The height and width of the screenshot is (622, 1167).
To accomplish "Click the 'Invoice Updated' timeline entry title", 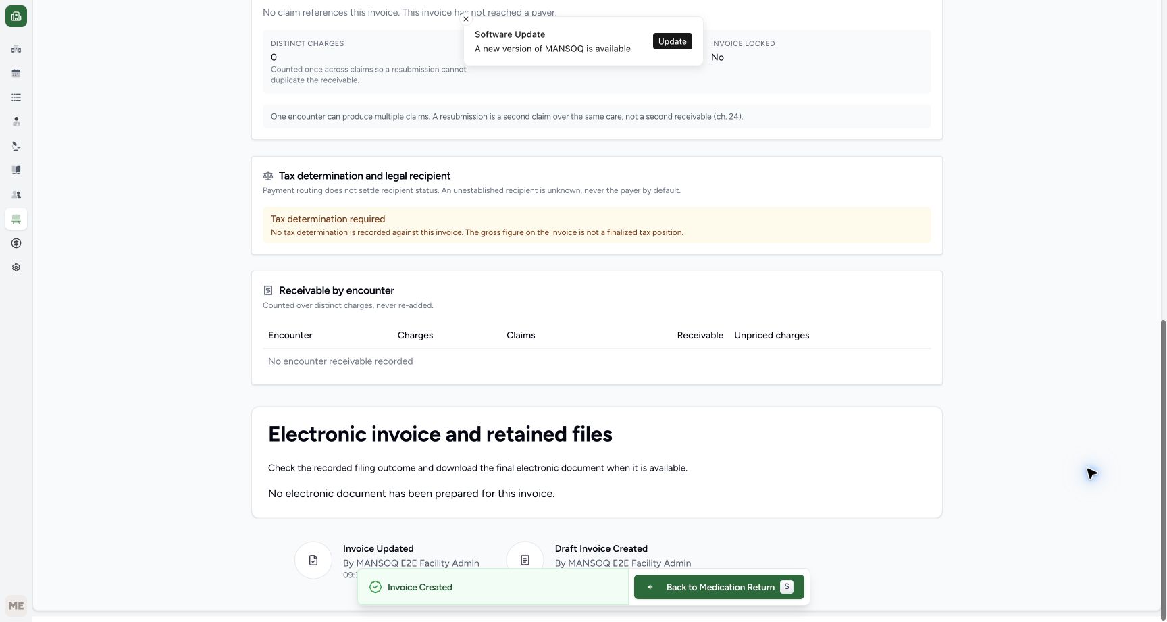I will pyautogui.click(x=378, y=548).
